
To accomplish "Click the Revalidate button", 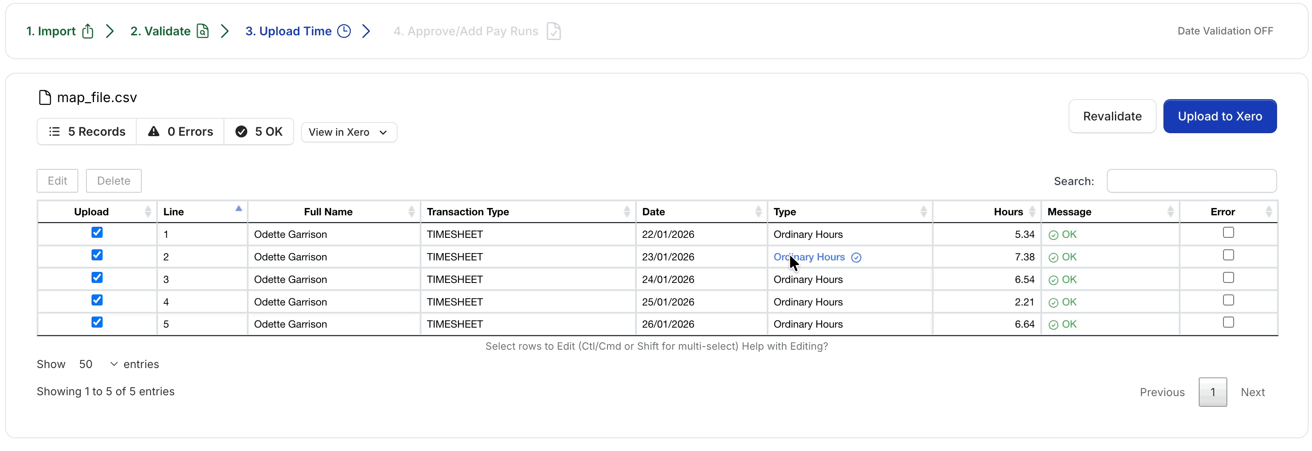I will click(x=1112, y=117).
